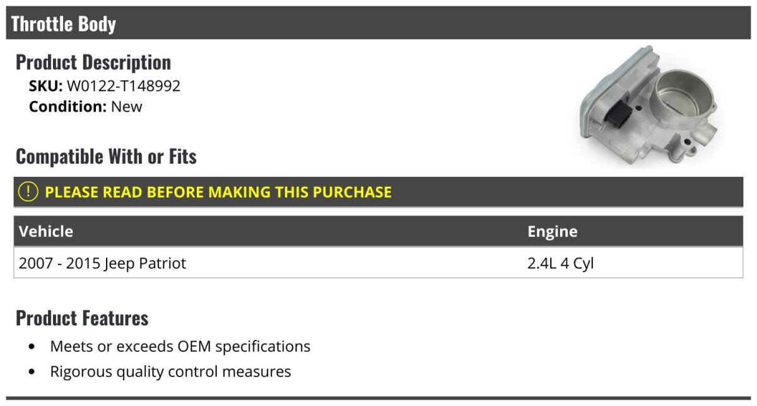Click the "SKU:" label
Image resolution: width=757 pixels, height=406 pixels.
tap(45, 86)
